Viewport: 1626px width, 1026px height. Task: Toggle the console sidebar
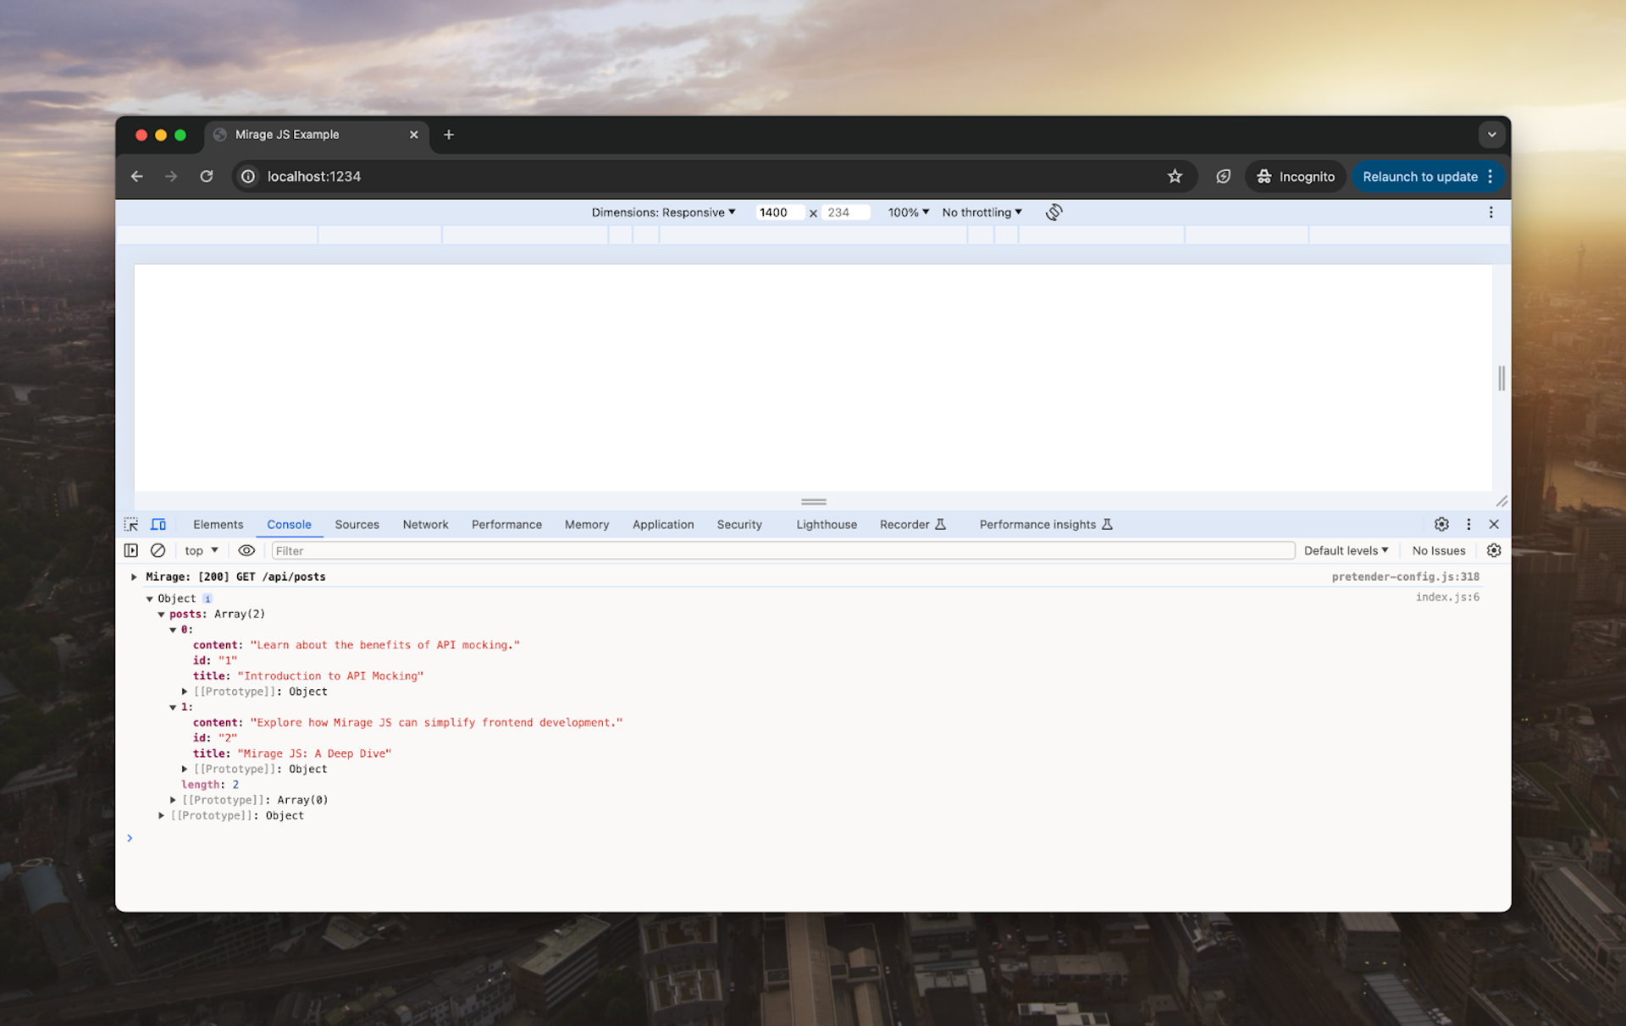point(131,550)
